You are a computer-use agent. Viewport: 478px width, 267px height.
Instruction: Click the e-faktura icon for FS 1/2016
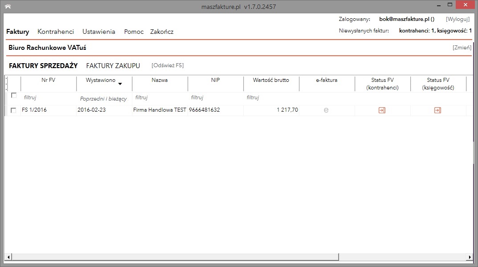pos(326,110)
